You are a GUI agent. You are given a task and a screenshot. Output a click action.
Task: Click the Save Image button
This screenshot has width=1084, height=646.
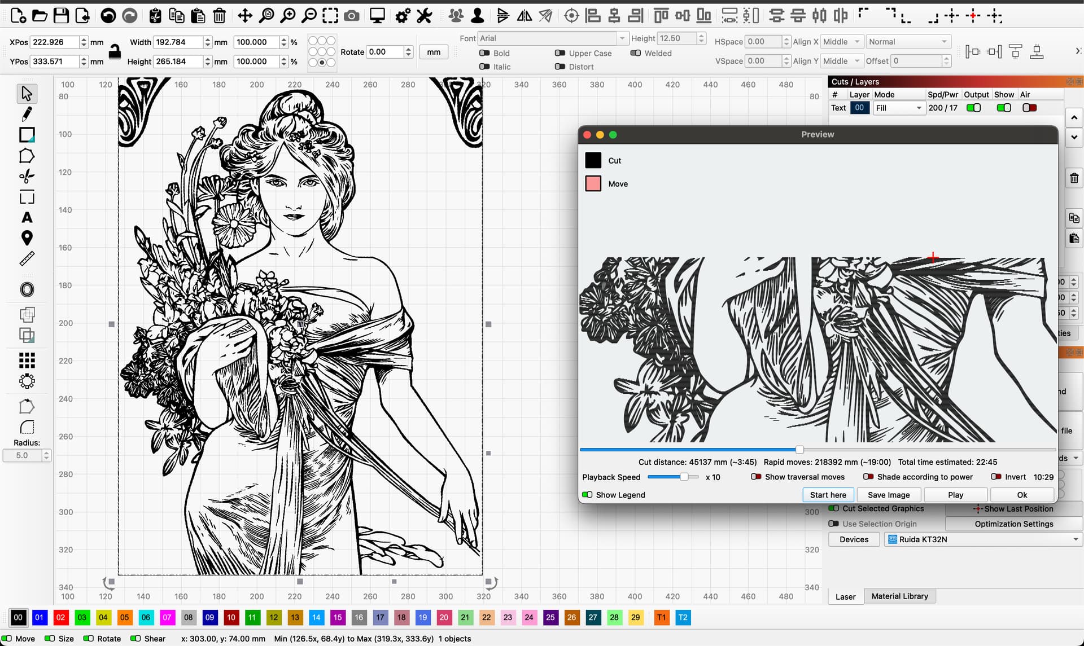(x=889, y=495)
